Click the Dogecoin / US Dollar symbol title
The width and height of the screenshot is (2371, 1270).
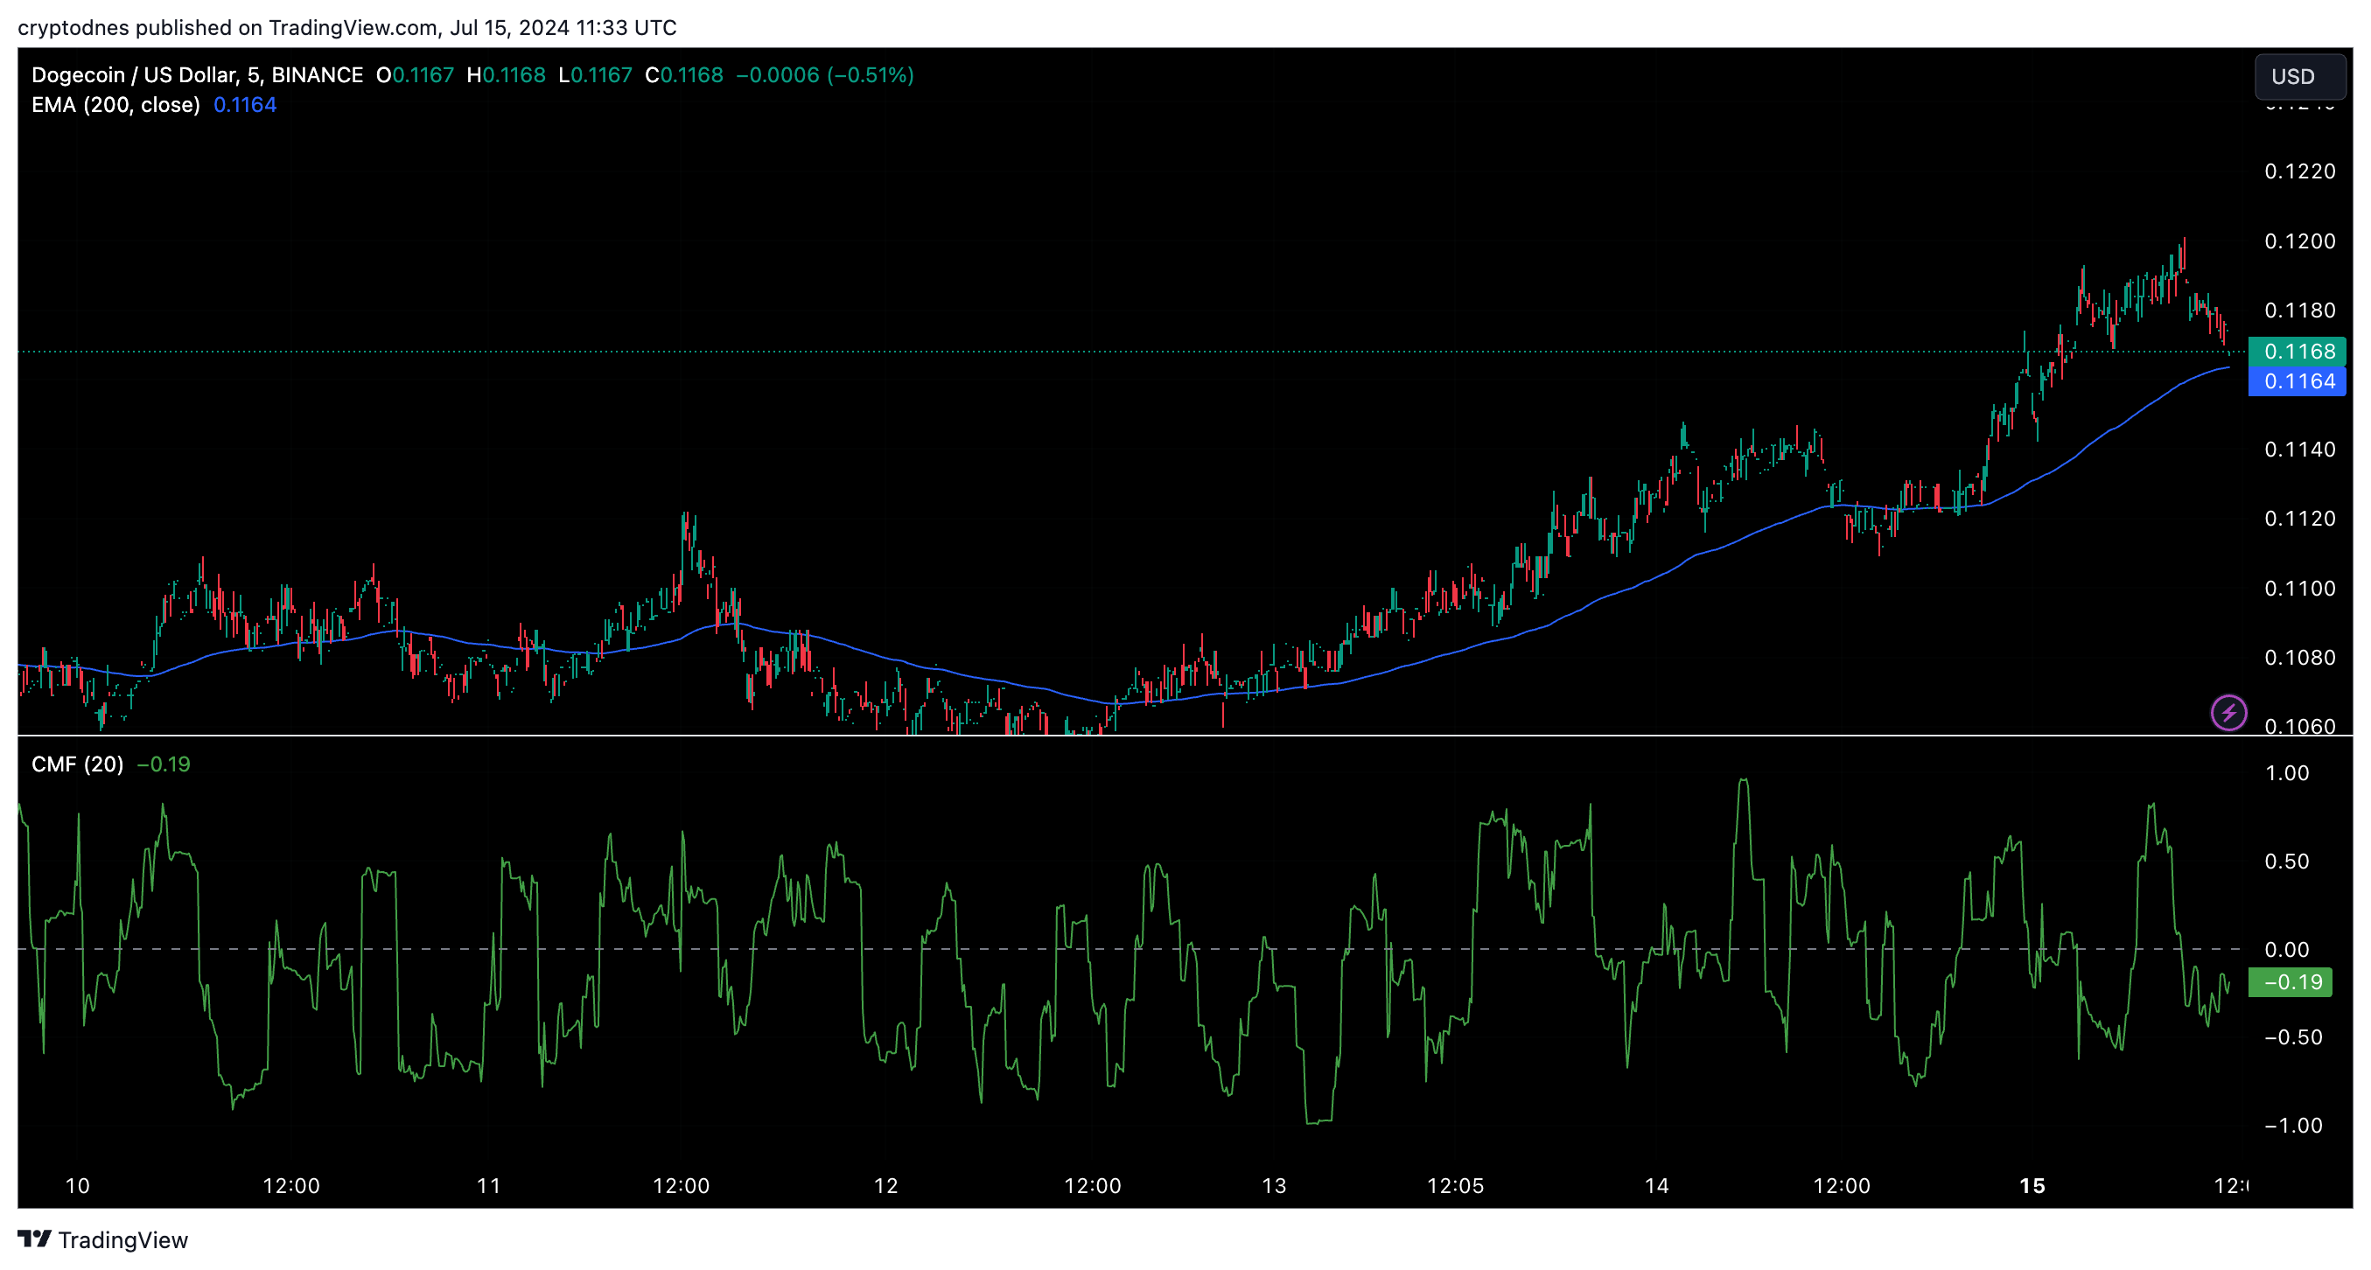click(197, 74)
